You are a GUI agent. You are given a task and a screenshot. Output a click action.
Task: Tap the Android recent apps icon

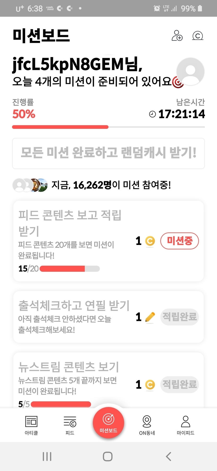[x=47, y=457]
